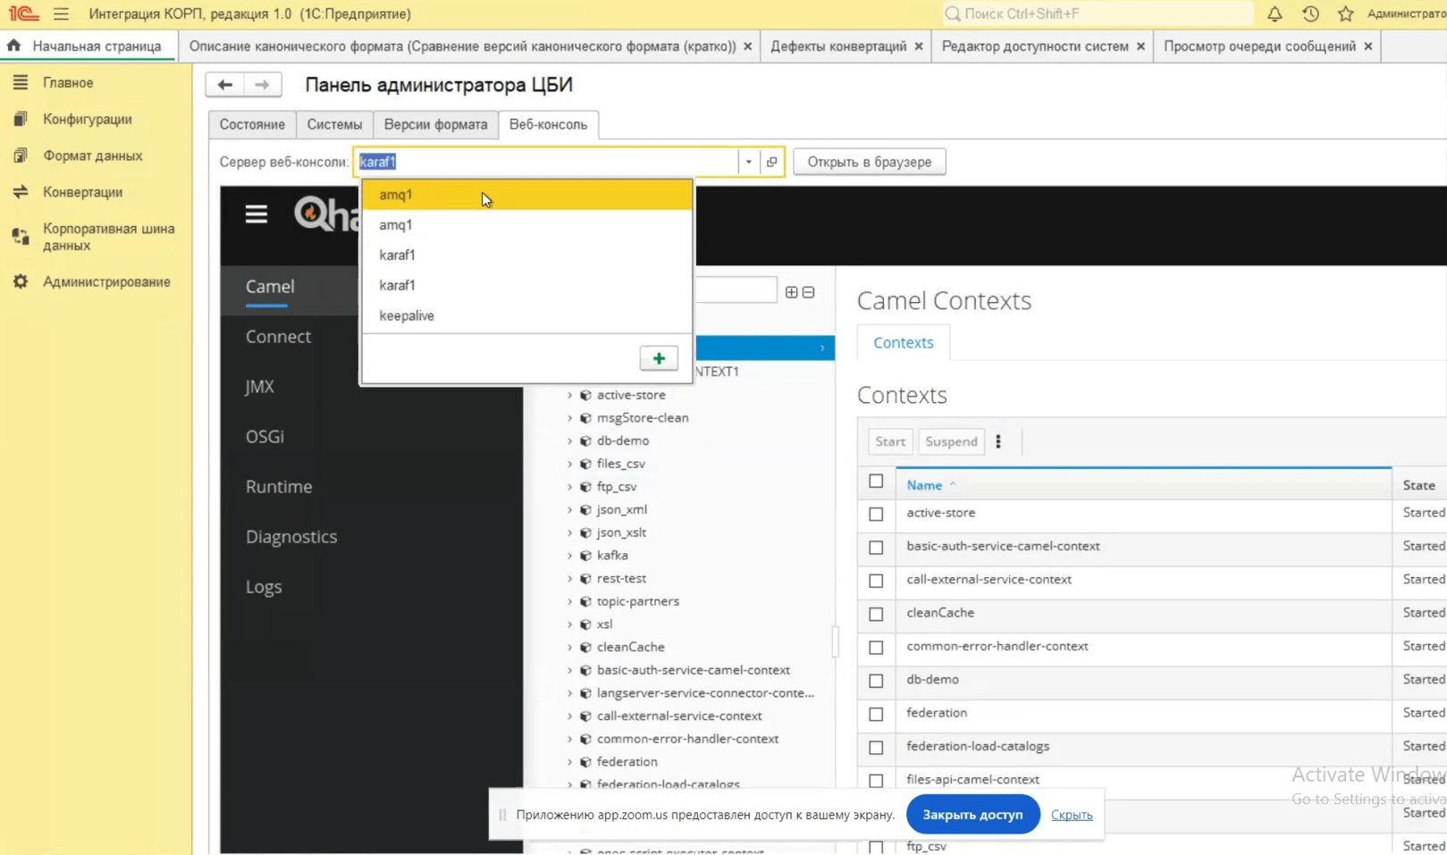The height and width of the screenshot is (855, 1447).
Task: Toggle the select-all checkbox in Contexts table header
Action: (x=876, y=482)
